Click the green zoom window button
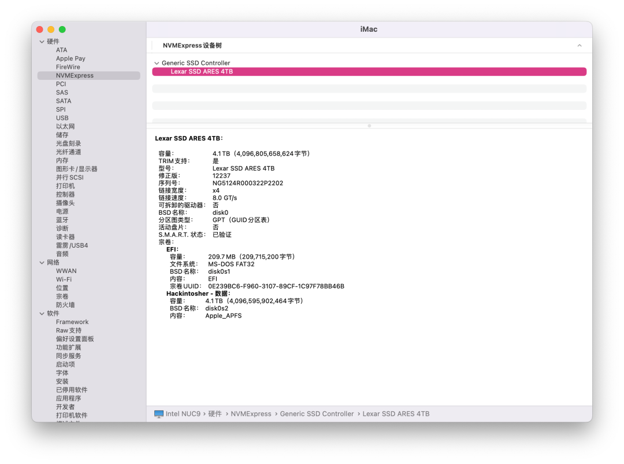This screenshot has height=464, width=624. (x=62, y=30)
